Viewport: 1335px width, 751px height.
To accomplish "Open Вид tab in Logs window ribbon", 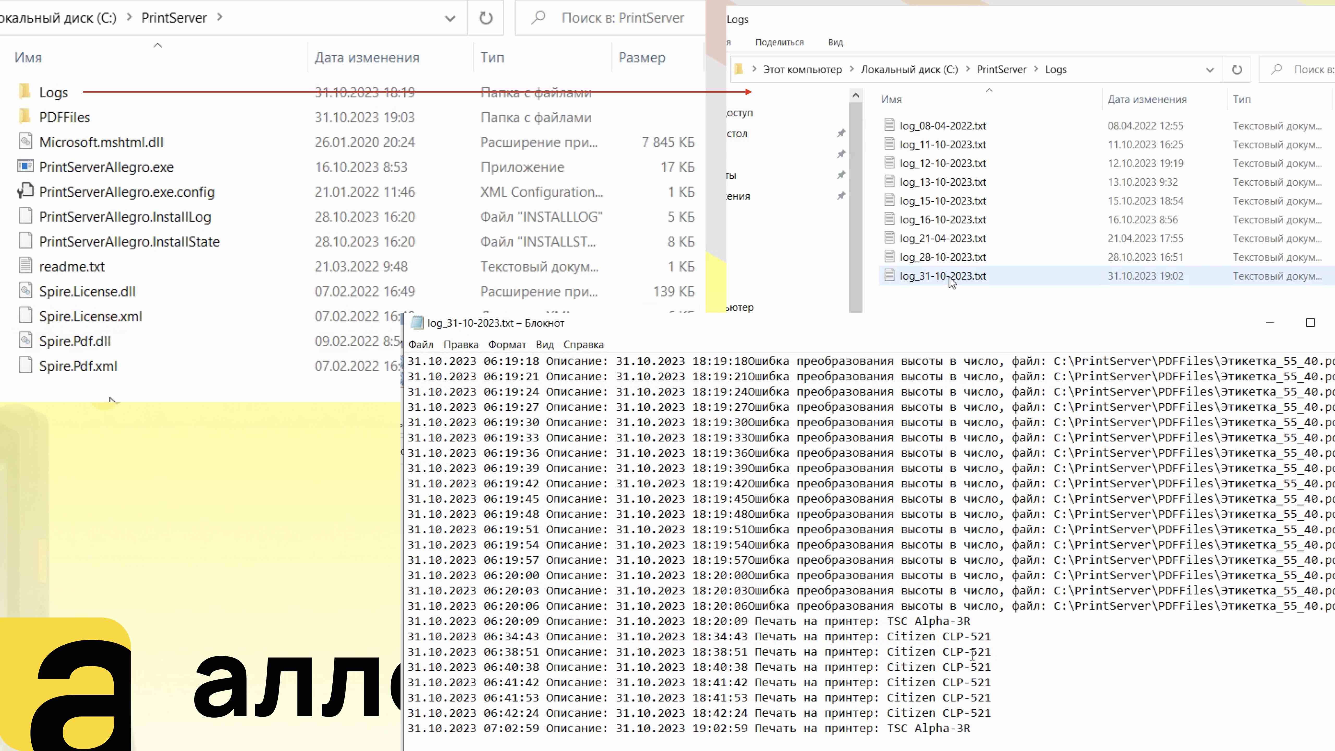I will click(x=835, y=43).
